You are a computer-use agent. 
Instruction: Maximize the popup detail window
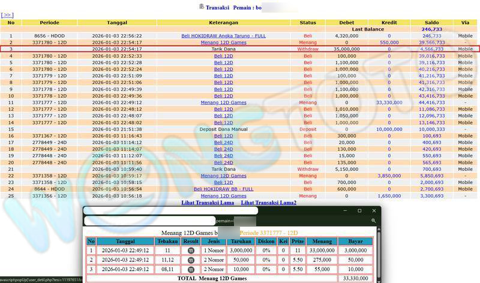point(359,211)
